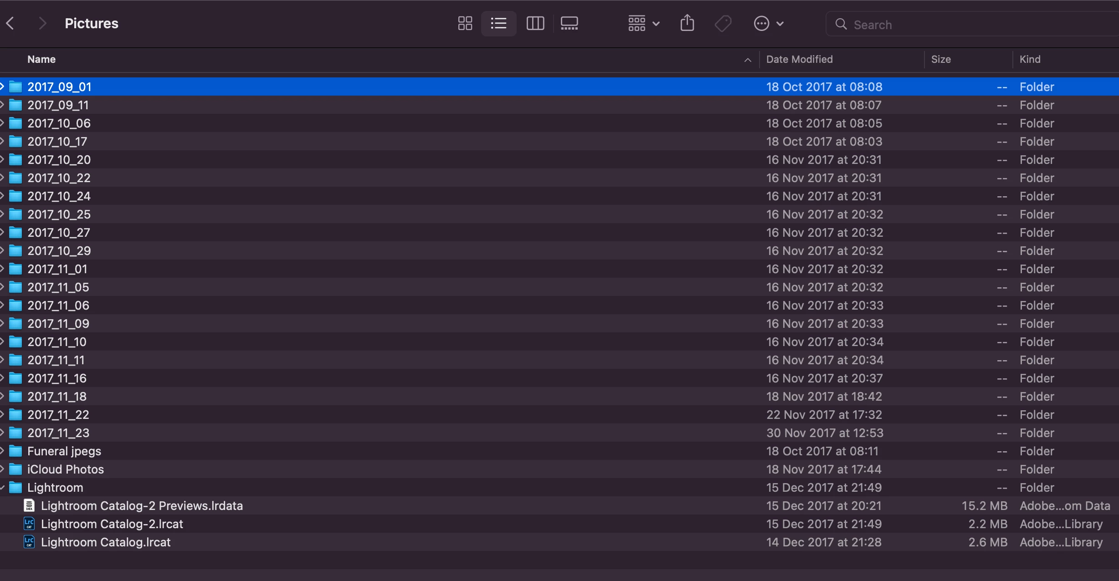Go back with the back arrow
Screen dimensions: 1119x581
click(x=10, y=23)
